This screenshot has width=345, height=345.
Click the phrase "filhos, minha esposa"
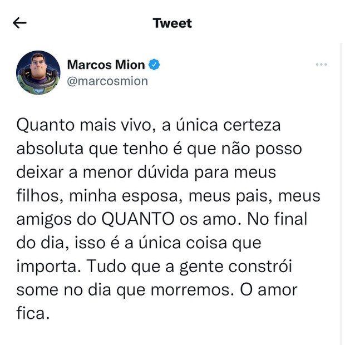point(97,196)
